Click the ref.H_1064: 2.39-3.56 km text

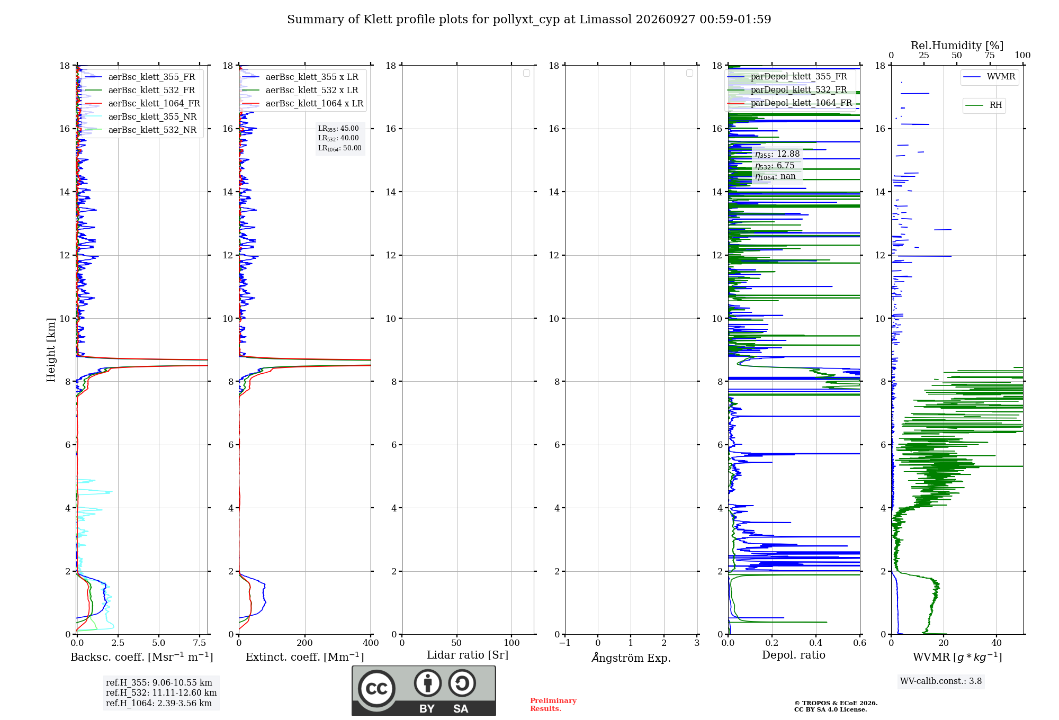(x=159, y=704)
